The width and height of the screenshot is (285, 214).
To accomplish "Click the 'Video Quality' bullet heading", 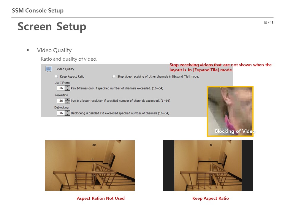I will 54,50.
